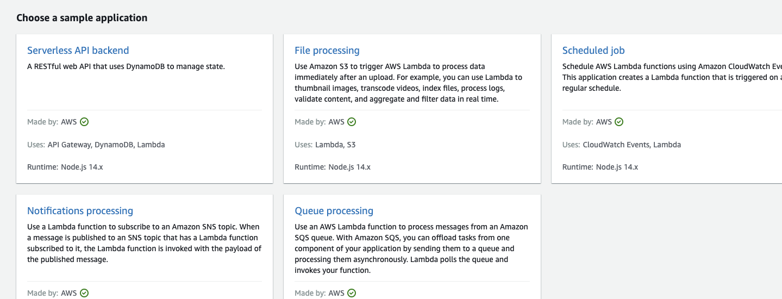Click 'Lambda, S3' uses text

pyautogui.click(x=335, y=145)
